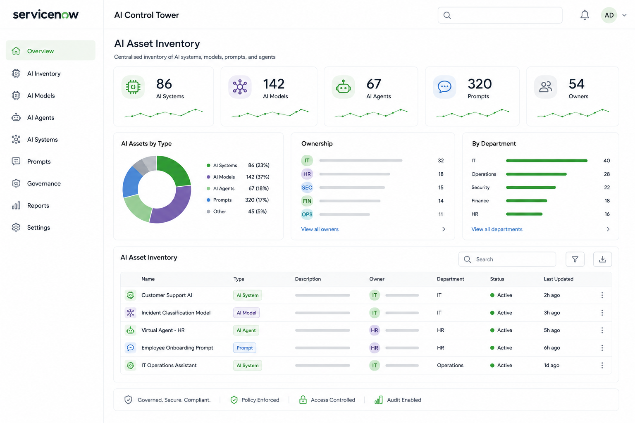Click the Settings gear sidebar icon
The height and width of the screenshot is (423, 635).
tap(16, 227)
